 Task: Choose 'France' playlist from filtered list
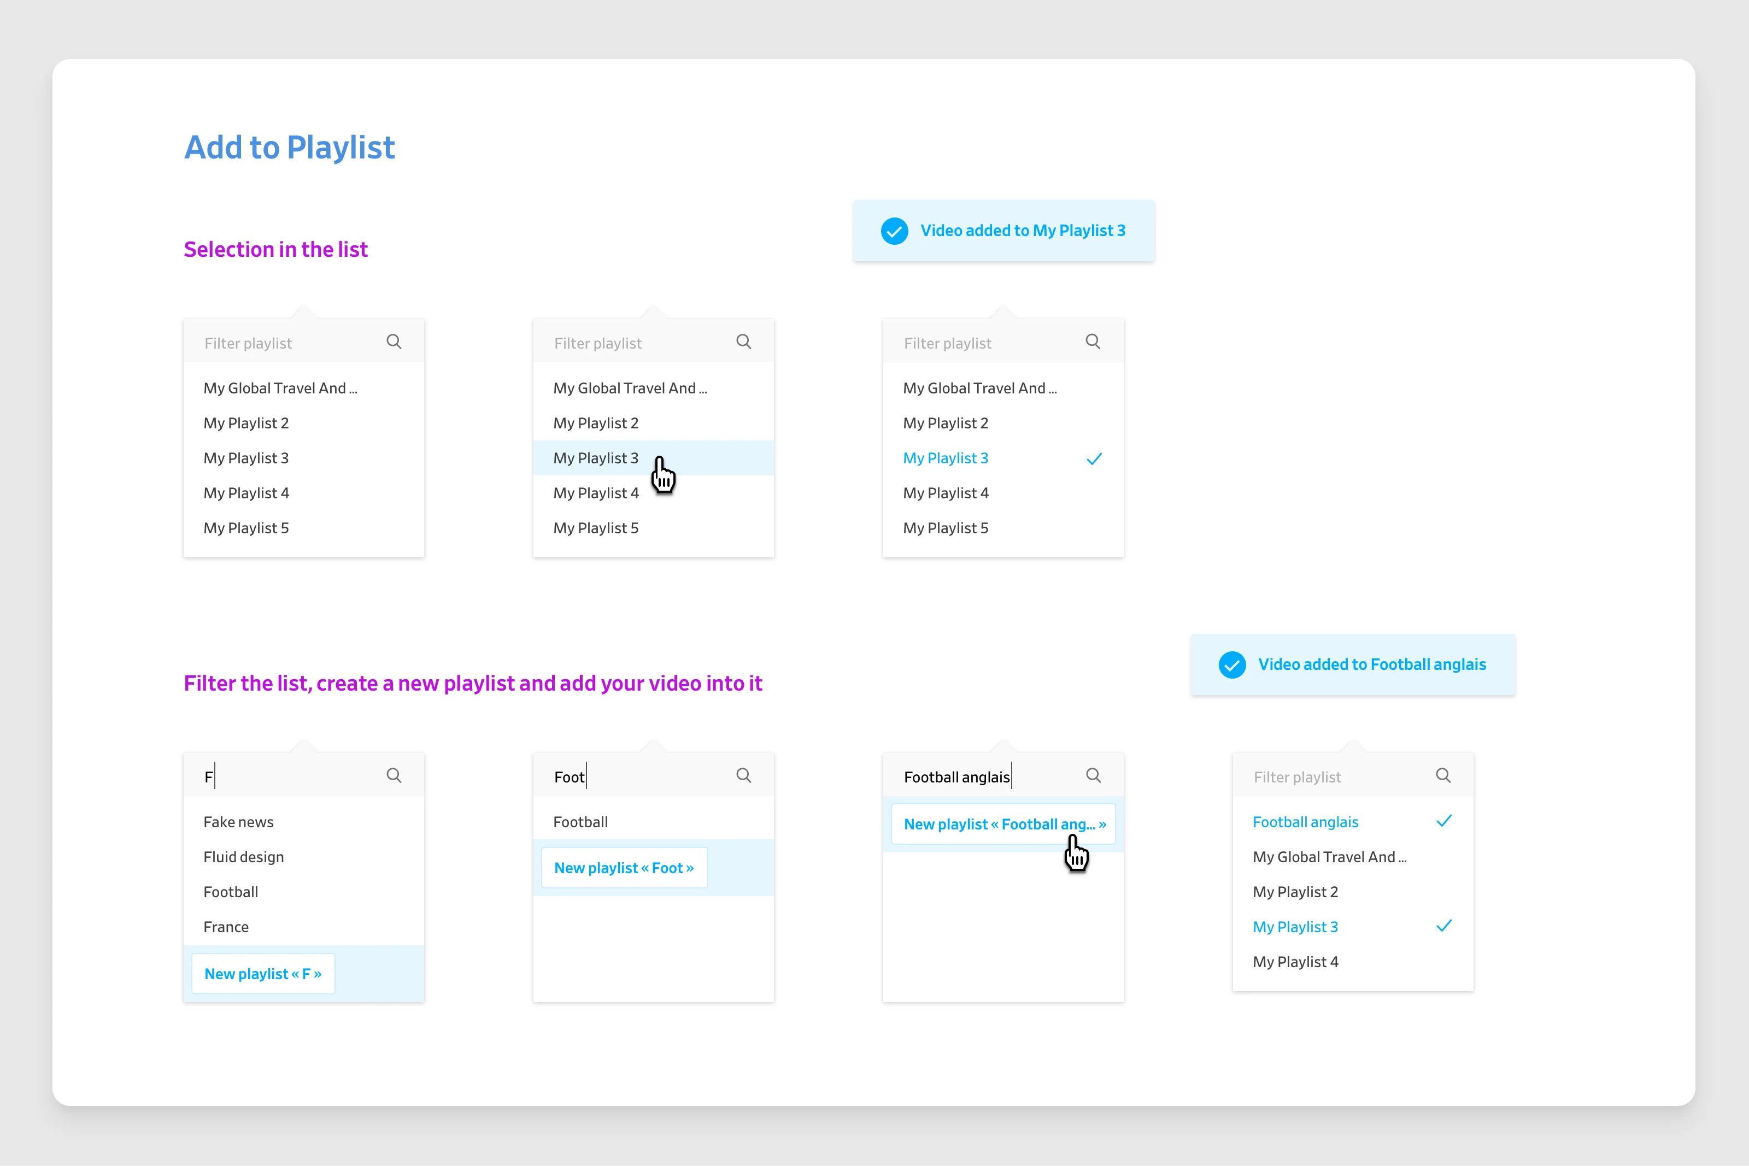[x=226, y=927]
